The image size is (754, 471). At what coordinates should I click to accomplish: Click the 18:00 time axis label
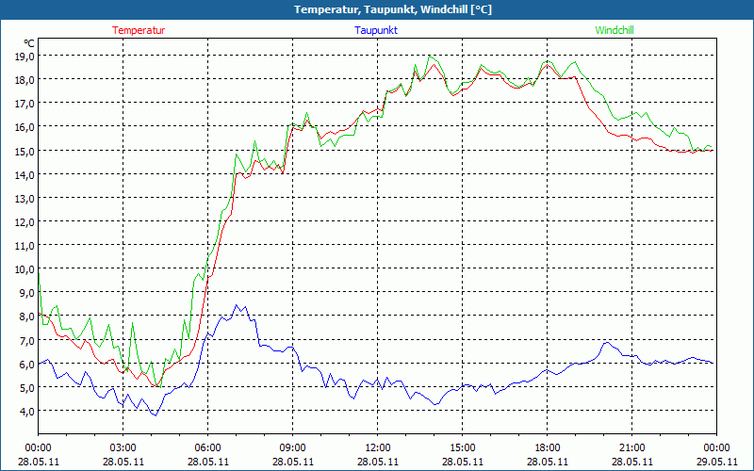(548, 448)
